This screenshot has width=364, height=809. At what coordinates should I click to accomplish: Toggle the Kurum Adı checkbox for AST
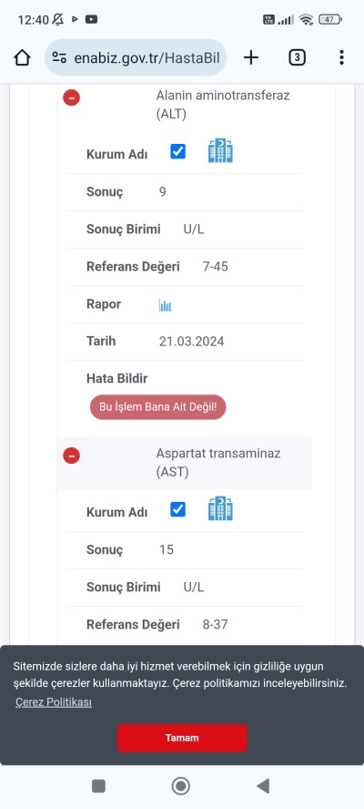point(177,509)
